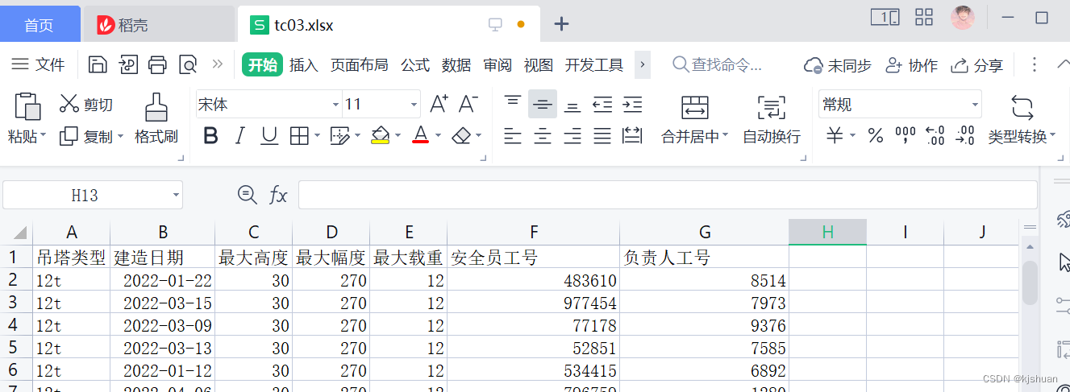Screen dimensions: 1070x392
Task: Expand the Paste (粘贴) options arrow
Action: 44,137
